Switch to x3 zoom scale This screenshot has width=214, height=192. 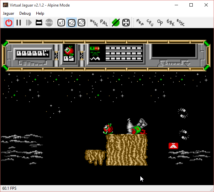[x=81, y=23]
